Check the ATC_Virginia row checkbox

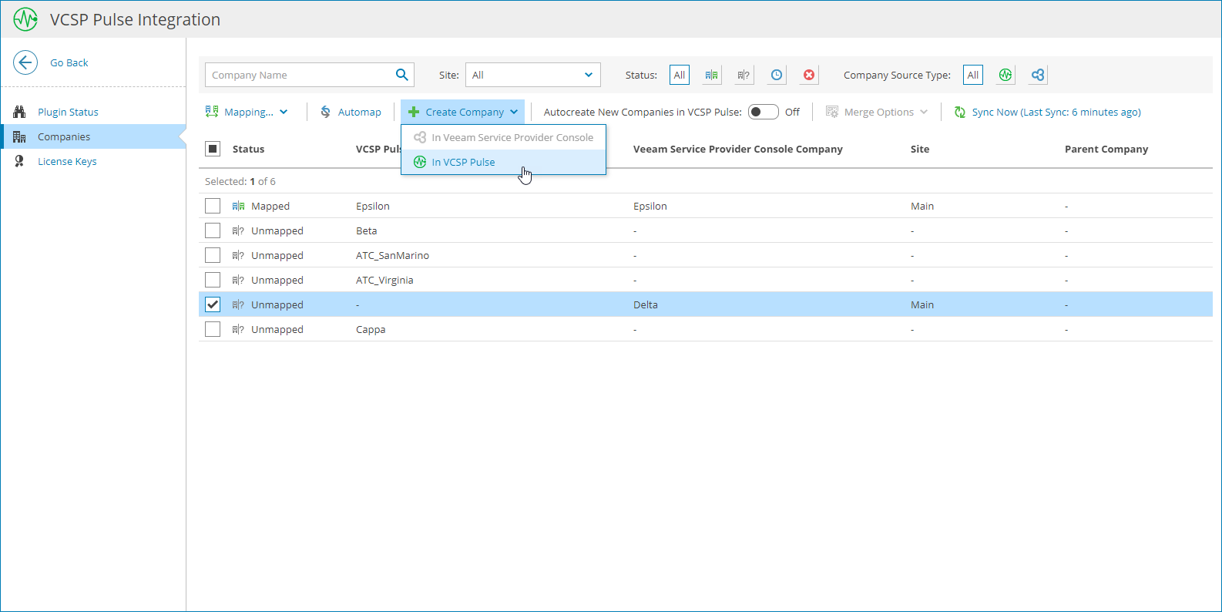[213, 280]
